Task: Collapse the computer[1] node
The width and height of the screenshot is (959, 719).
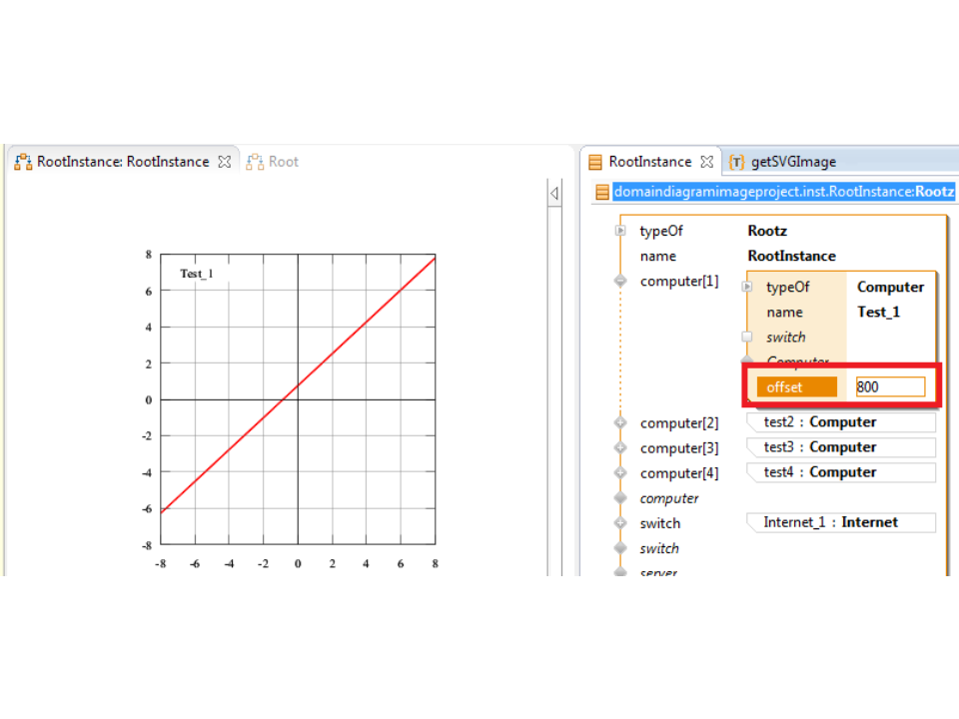Action: tap(620, 282)
